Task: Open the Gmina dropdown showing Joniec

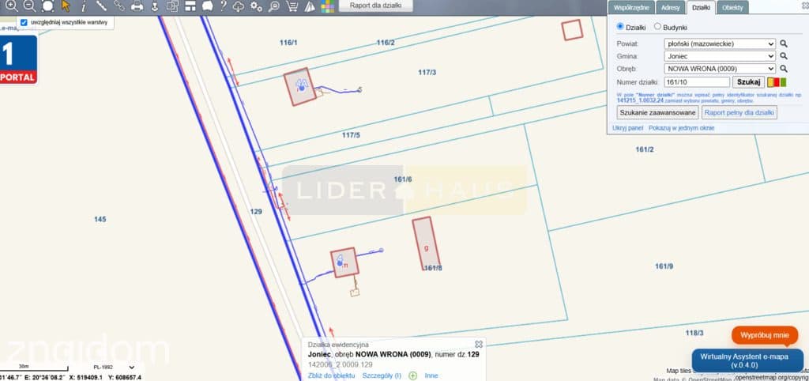Action: 720,56
